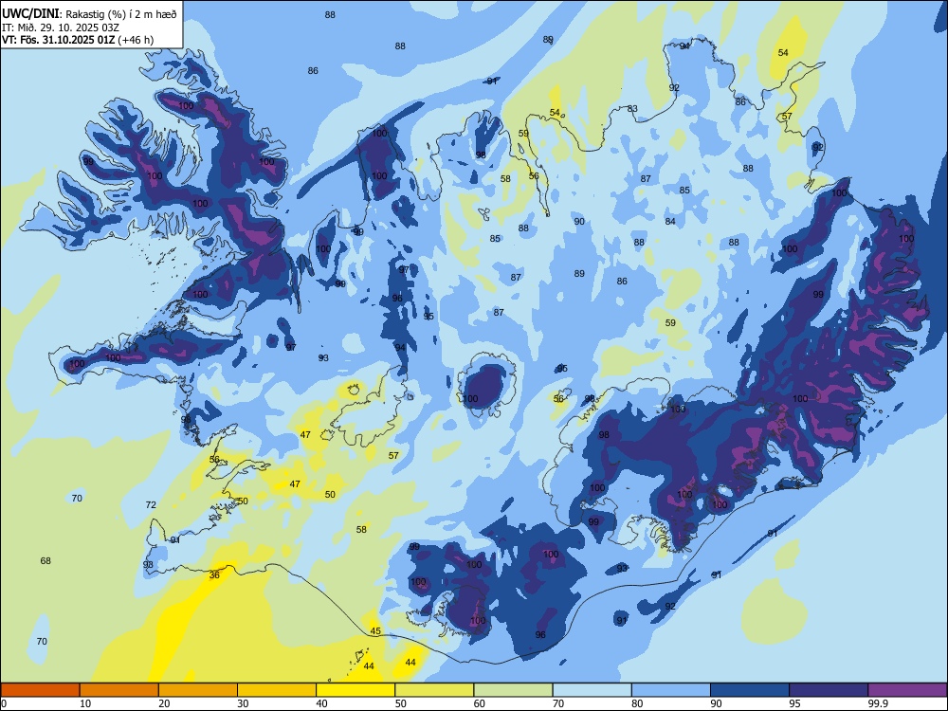The width and height of the screenshot is (948, 711).
Task: Select the 50–60 pale yellow legend swatch
Action: click(434, 690)
